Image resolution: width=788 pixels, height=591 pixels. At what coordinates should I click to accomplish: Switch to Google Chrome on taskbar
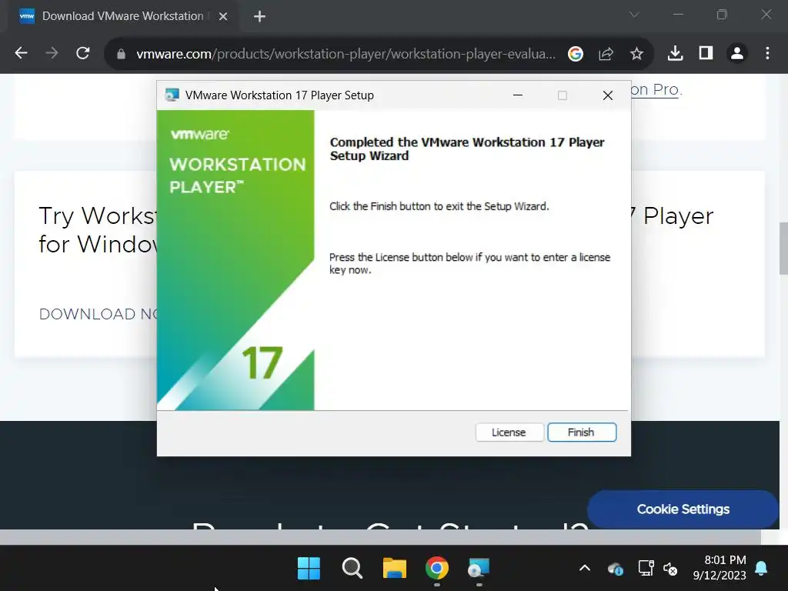click(x=437, y=569)
